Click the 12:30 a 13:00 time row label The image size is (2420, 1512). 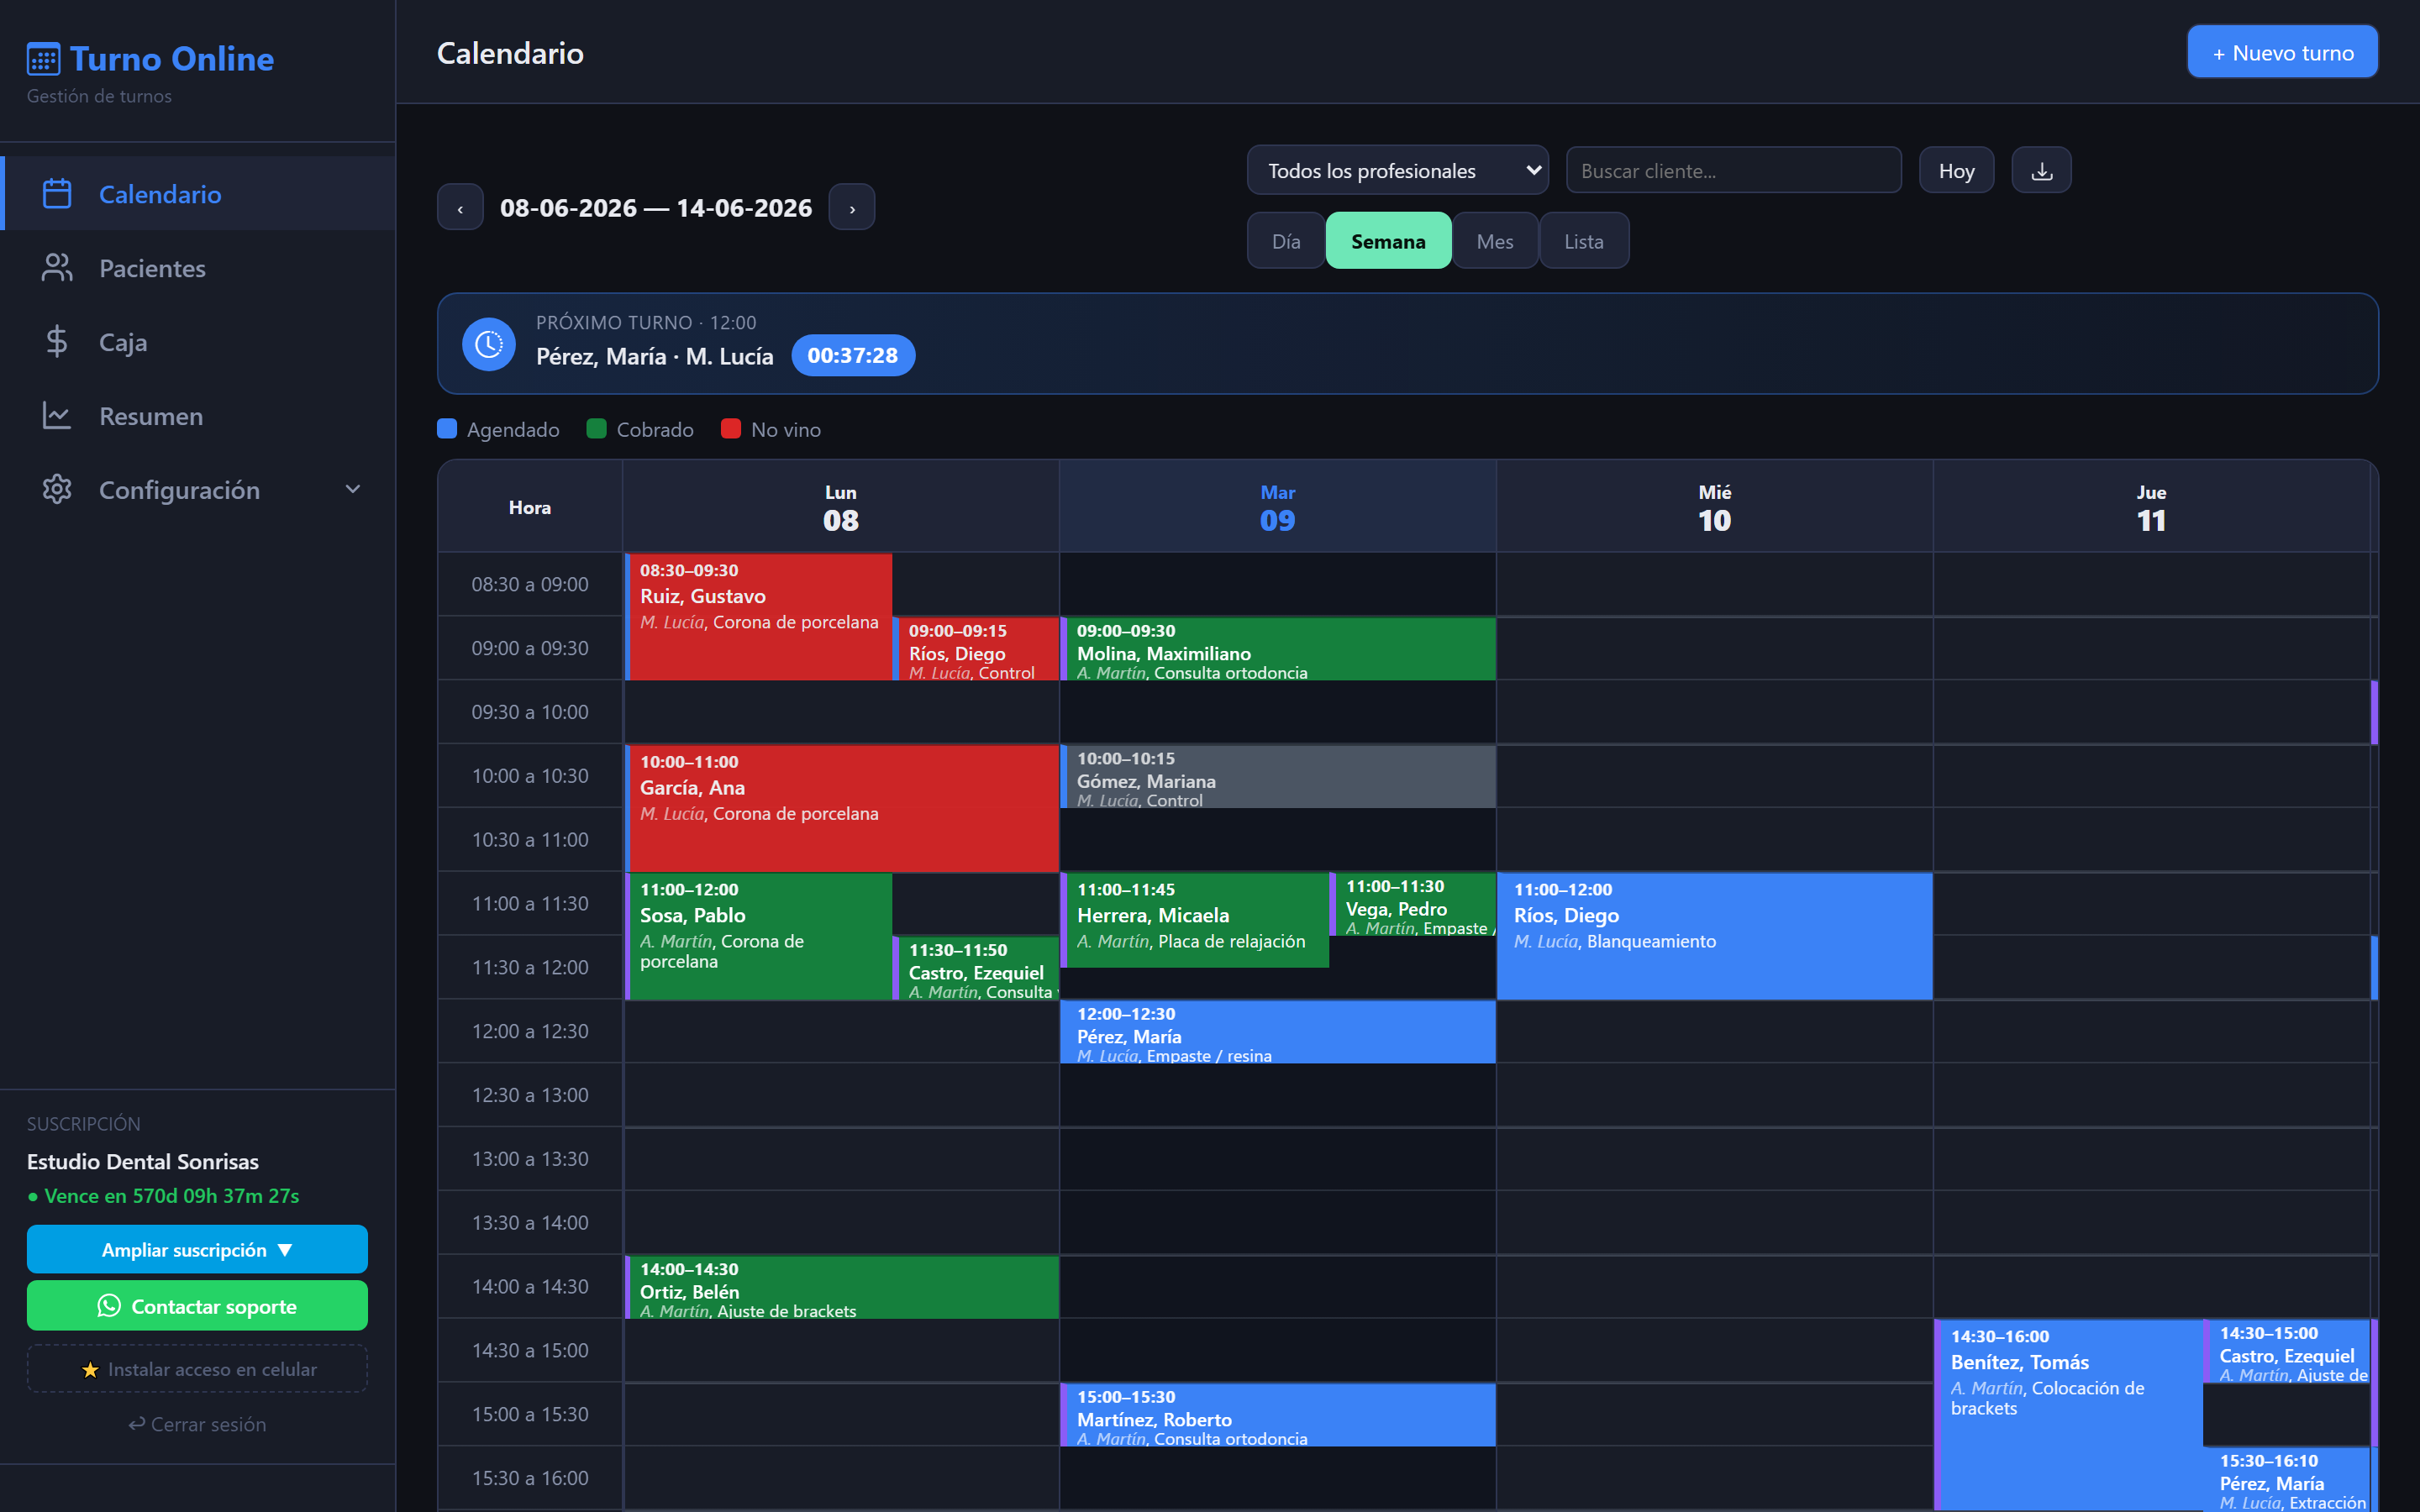click(530, 1095)
